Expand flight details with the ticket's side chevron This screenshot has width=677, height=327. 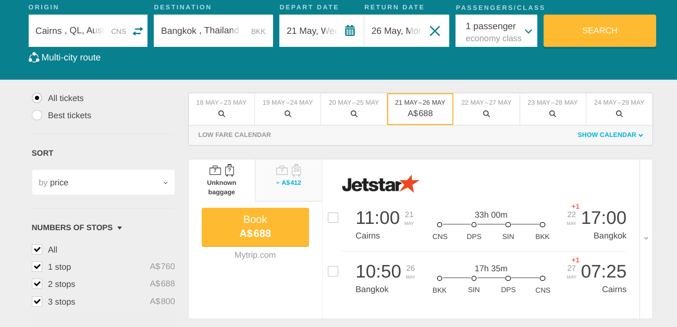click(x=646, y=238)
